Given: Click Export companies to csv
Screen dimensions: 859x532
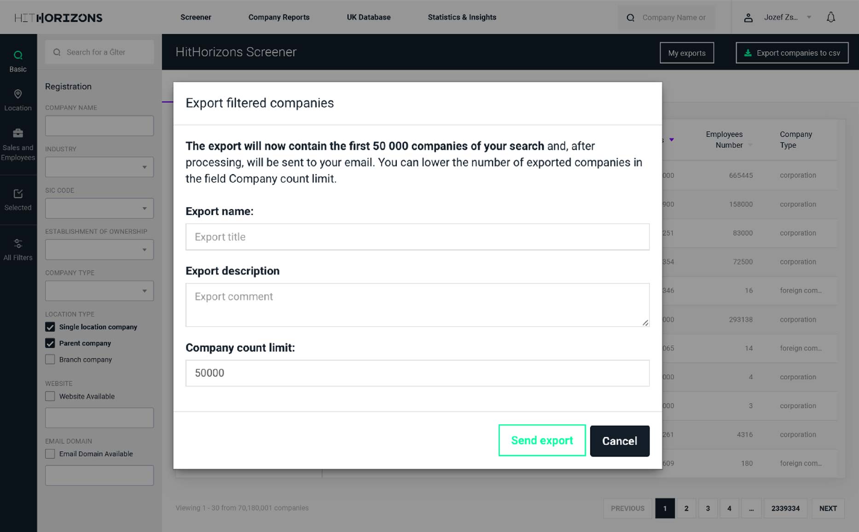Looking at the screenshot, I should tap(792, 53).
